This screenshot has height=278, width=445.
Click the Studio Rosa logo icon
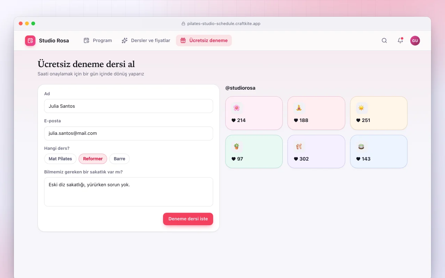pos(30,41)
